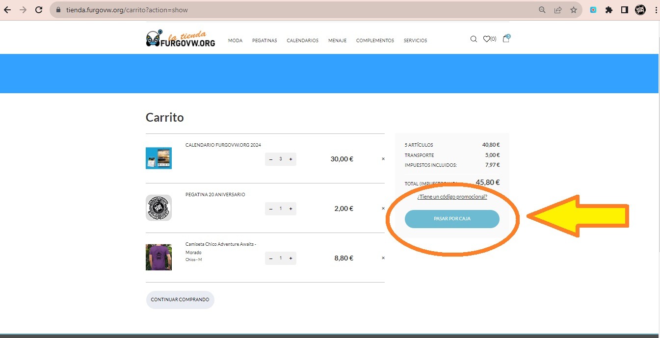Open the MODA menu

(236, 41)
